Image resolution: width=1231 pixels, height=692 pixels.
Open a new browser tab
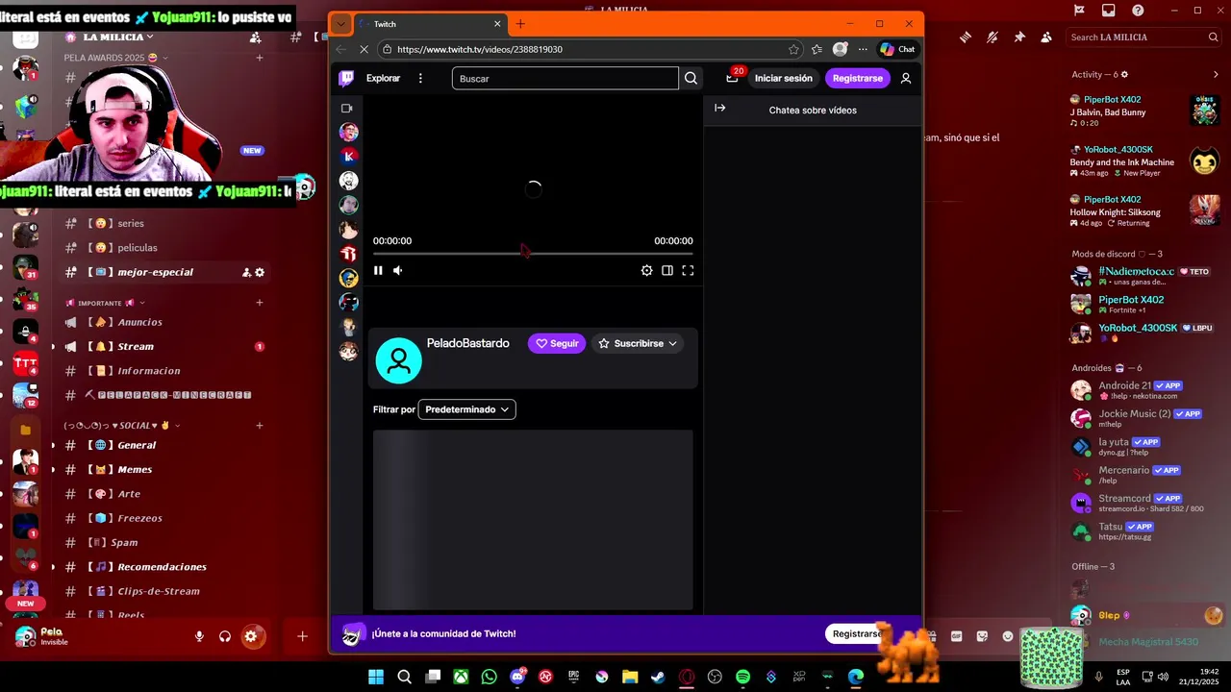coord(520,24)
